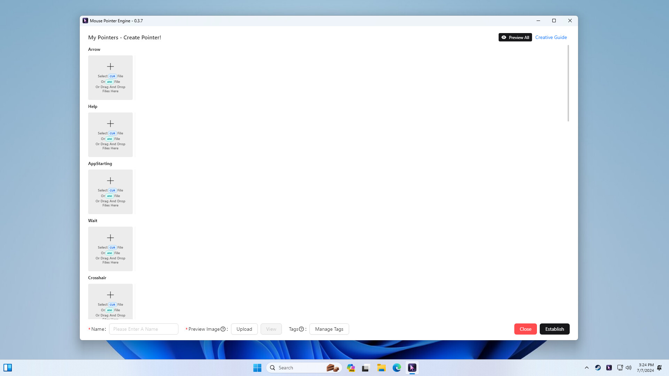Click the Upload button for preview image
Viewport: 669px width, 376px height.
[x=244, y=329]
